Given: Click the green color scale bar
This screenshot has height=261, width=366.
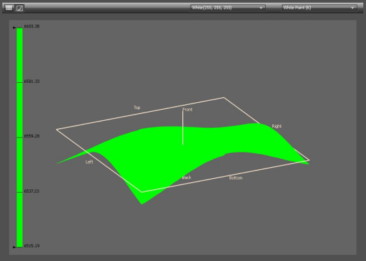Looking at the screenshot, I should tap(19, 137).
